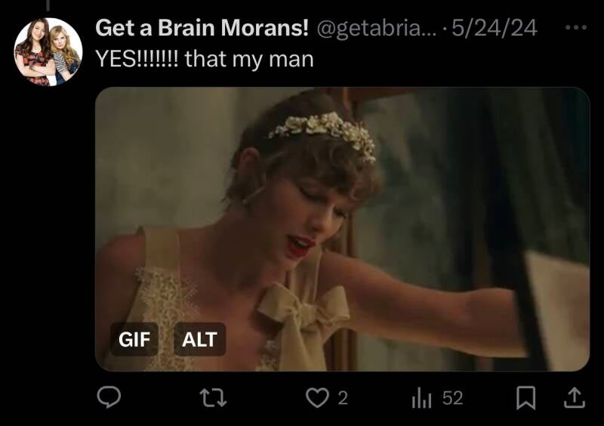
Task: Open the profile avatar of two girls
Action: click(48, 51)
